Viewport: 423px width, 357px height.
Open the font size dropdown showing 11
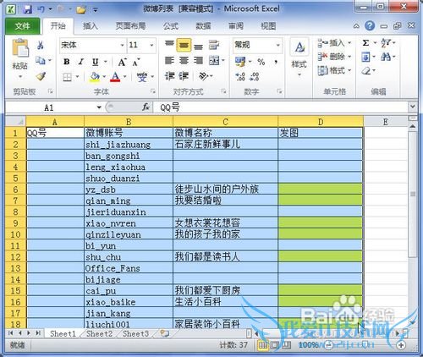pyautogui.click(x=151, y=45)
